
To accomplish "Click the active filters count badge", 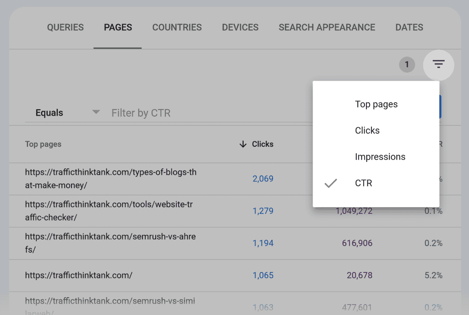I will [x=407, y=64].
